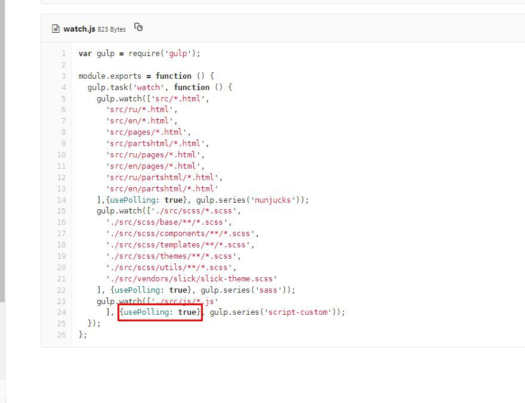Click 'src/ru/partshtml/*.html' string
Screen dimensions: 525x403
click(162, 177)
